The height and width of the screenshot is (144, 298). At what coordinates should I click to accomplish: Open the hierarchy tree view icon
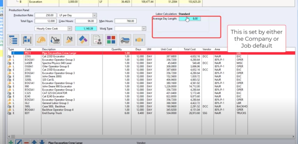(13, 40)
